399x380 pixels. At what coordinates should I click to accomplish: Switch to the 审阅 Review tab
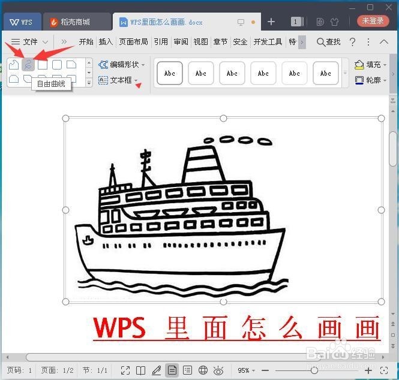coord(181,42)
